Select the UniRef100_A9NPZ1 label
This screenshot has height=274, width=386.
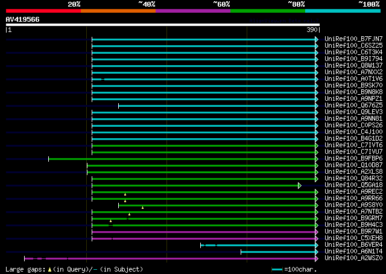(353, 98)
